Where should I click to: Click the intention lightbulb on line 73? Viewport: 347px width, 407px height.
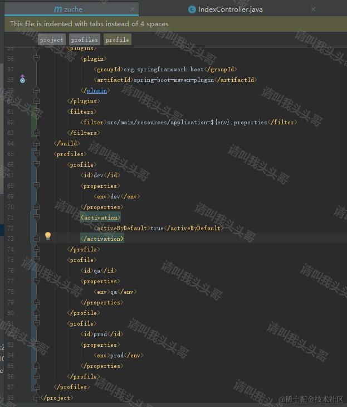pyautogui.click(x=48, y=236)
